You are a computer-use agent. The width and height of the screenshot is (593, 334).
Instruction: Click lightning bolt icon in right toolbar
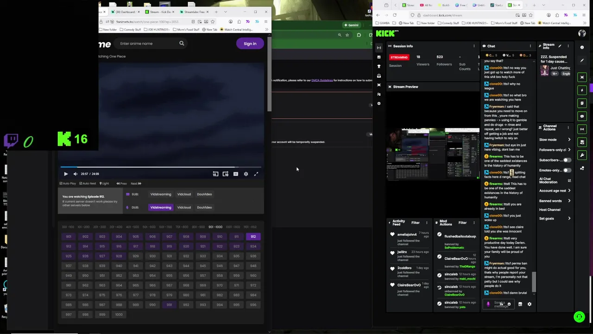582,90
